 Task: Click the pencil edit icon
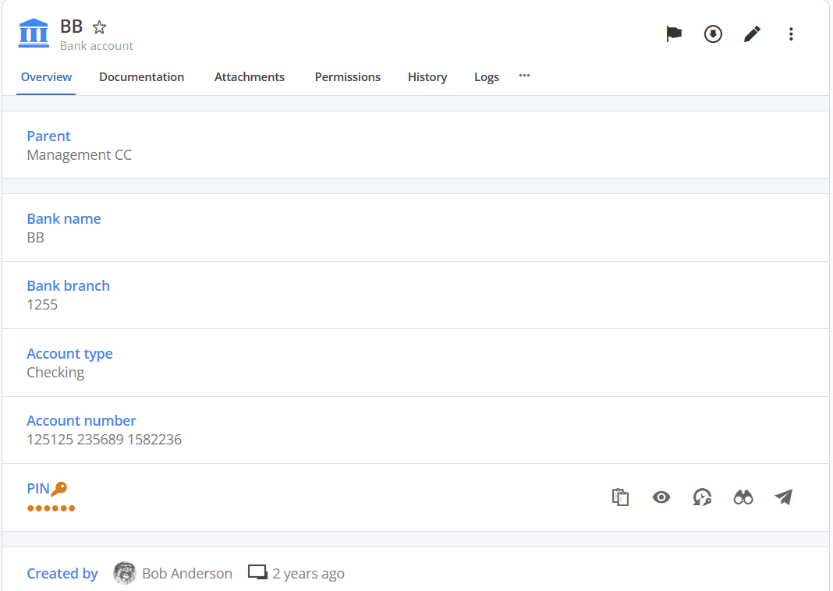752,34
